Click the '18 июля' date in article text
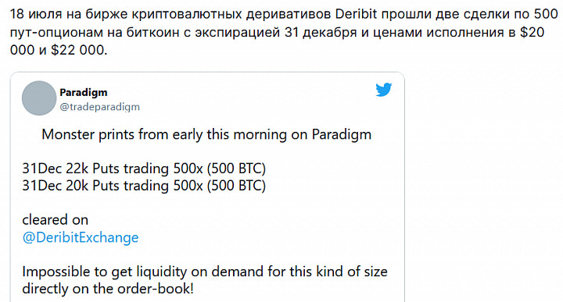The image size is (563, 302). [x=30, y=14]
